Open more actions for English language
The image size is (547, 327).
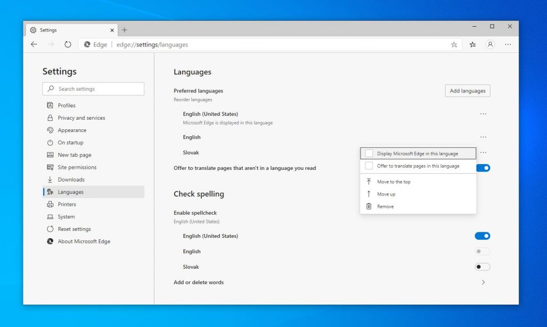483,137
